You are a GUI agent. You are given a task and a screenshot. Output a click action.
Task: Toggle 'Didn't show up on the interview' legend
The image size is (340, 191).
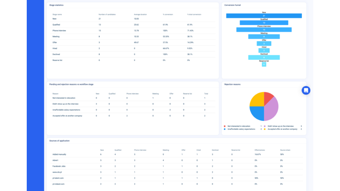280,126
